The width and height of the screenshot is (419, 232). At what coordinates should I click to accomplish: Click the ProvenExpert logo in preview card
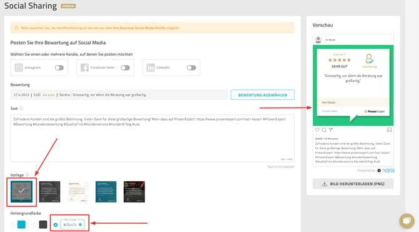(375, 111)
